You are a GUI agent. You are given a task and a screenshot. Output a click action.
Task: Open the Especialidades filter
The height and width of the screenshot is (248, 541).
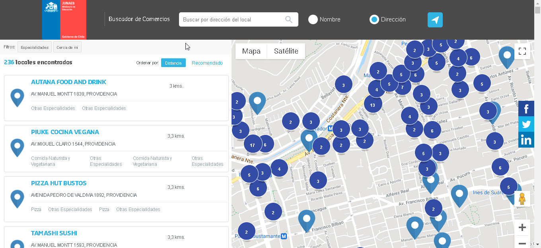click(35, 47)
